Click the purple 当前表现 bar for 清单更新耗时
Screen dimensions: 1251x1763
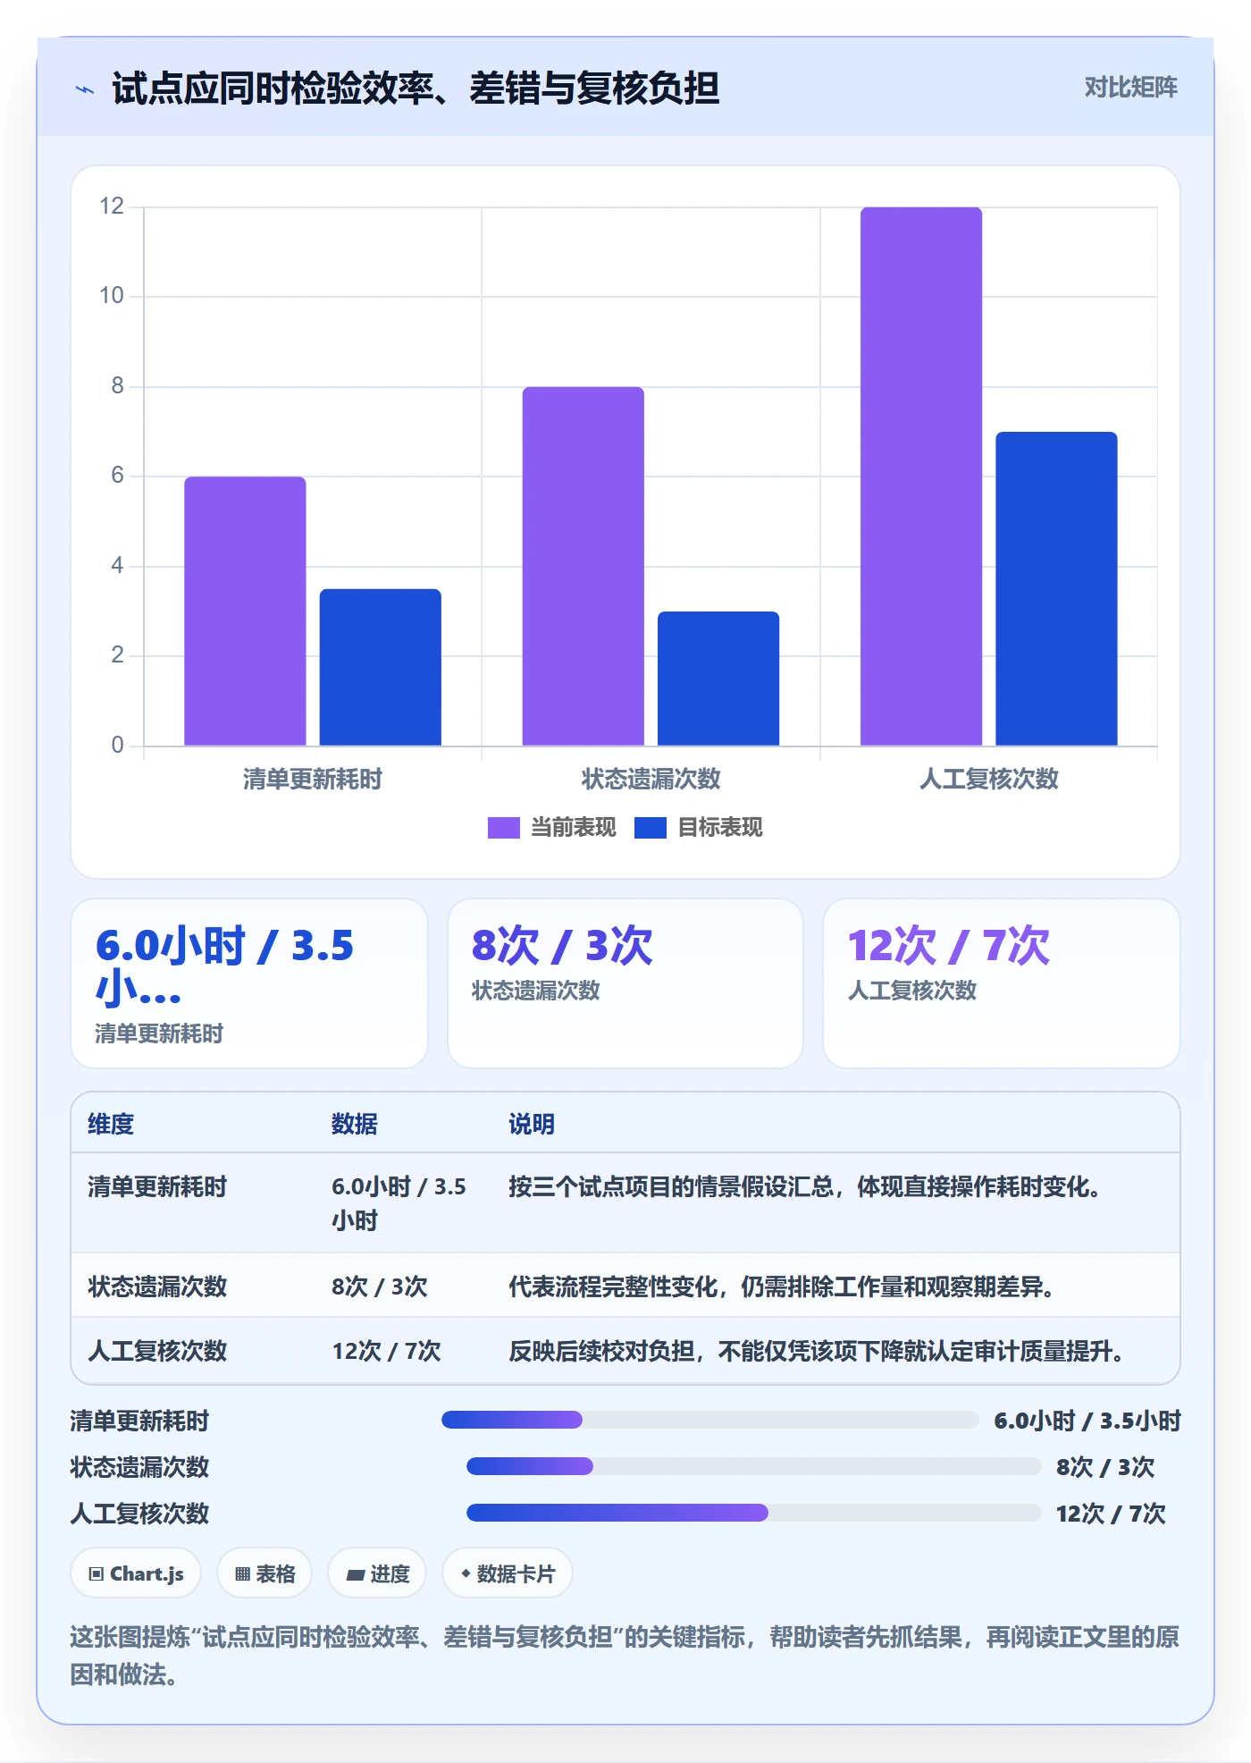(x=245, y=611)
